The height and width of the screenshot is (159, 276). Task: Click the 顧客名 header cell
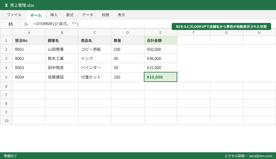[x=62, y=41]
